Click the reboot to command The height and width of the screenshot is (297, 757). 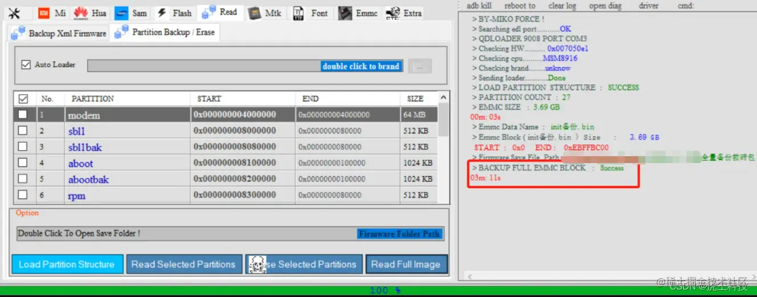coord(520,6)
